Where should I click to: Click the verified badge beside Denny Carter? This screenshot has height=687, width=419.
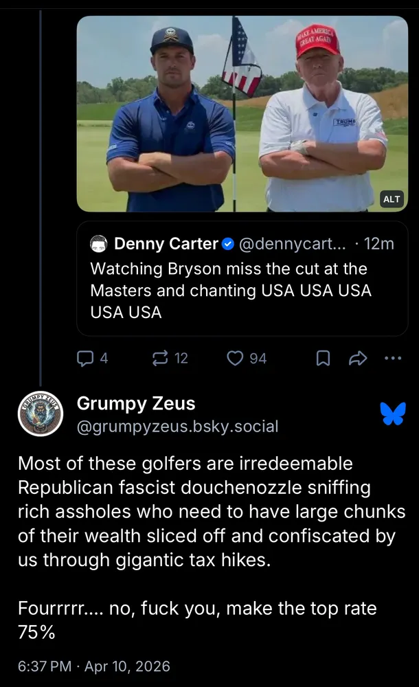click(229, 244)
